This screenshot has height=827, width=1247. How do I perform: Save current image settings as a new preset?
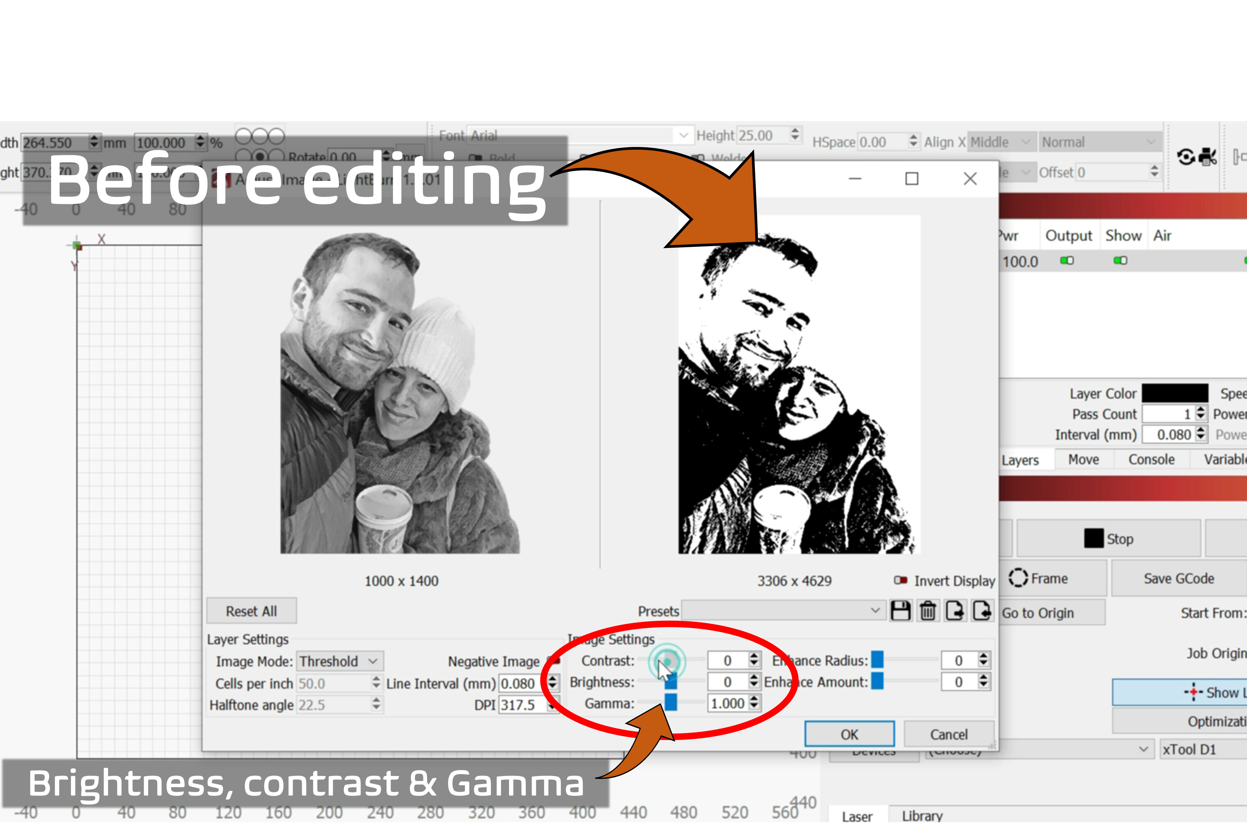[901, 610]
